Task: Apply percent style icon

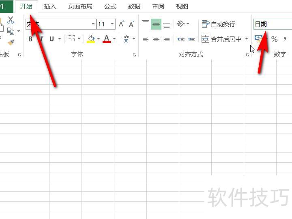Action: 274,39
